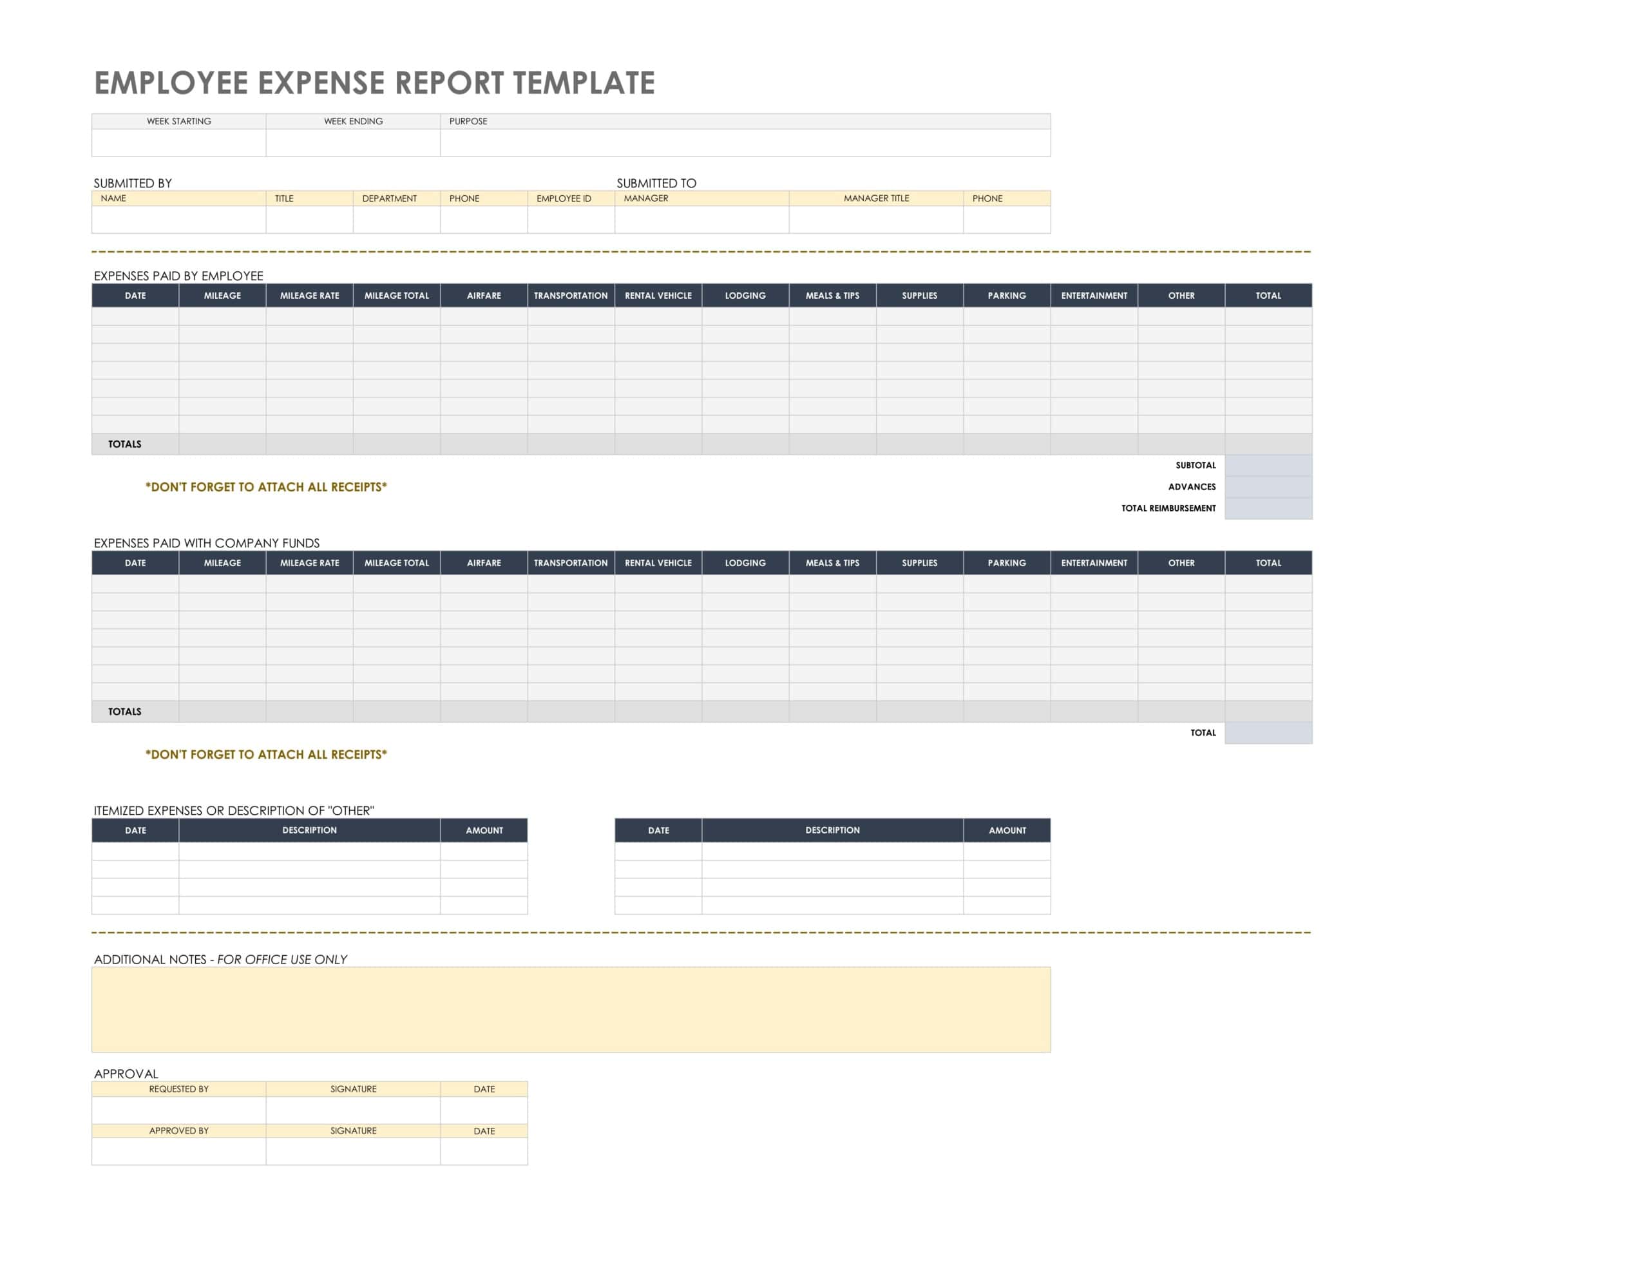Select the Subtotal value cell
Image resolution: width=1649 pixels, height=1274 pixels.
(x=1268, y=465)
